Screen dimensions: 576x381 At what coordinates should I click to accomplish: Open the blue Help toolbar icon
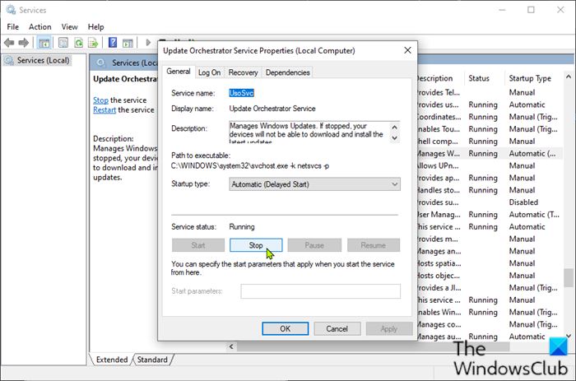(113, 43)
